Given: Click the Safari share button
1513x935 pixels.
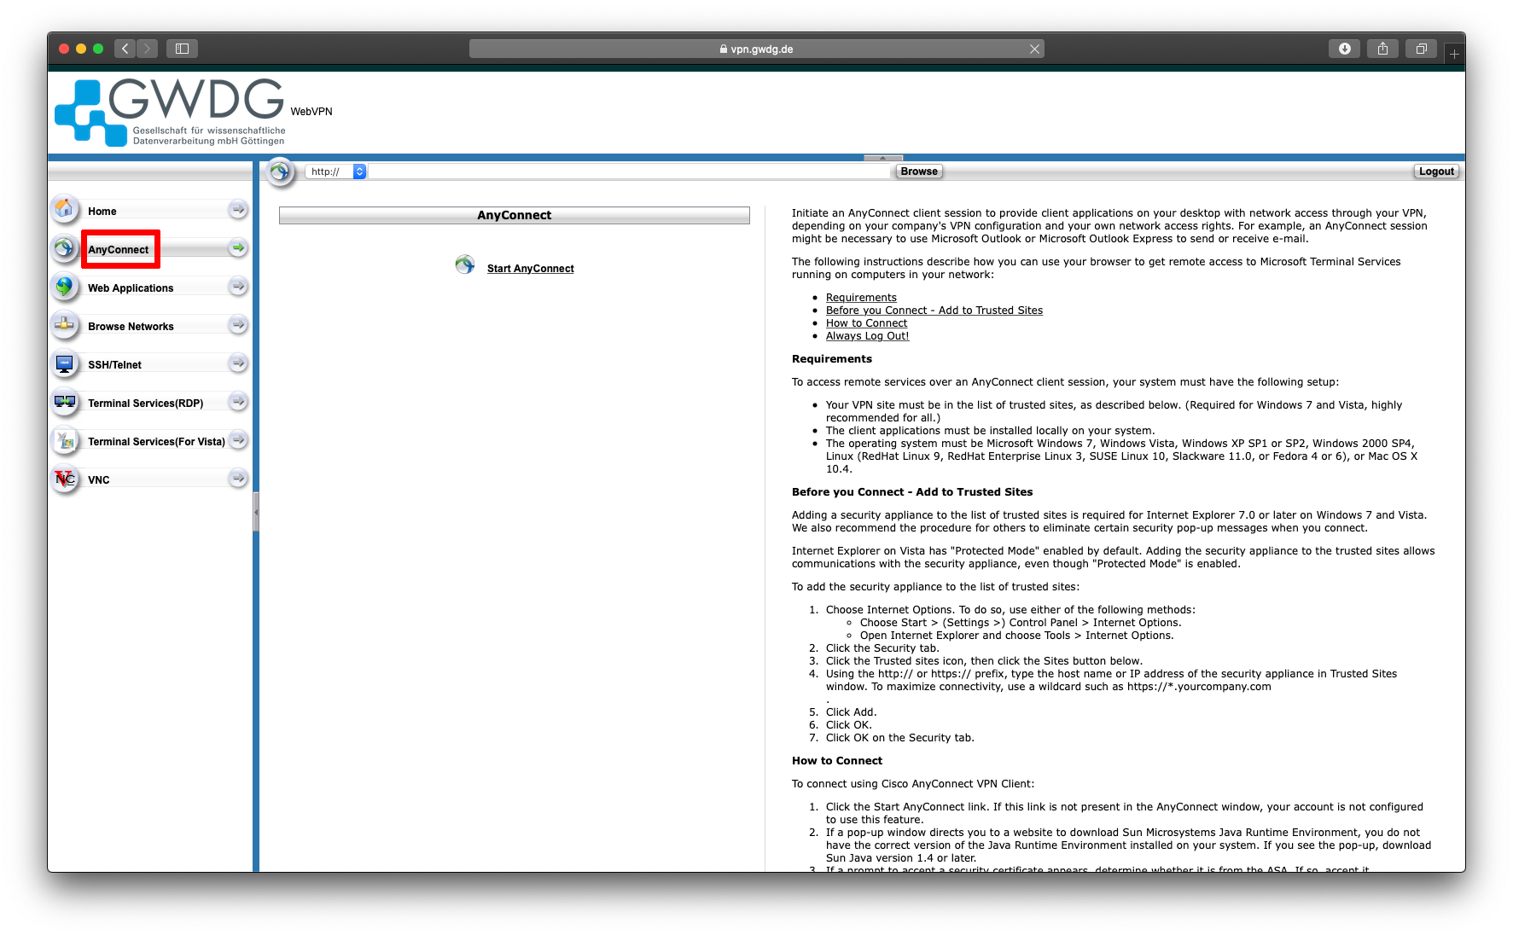Looking at the screenshot, I should tap(1382, 49).
